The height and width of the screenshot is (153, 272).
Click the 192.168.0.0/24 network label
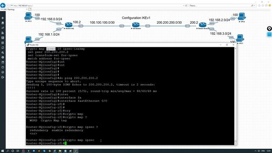[51, 19]
